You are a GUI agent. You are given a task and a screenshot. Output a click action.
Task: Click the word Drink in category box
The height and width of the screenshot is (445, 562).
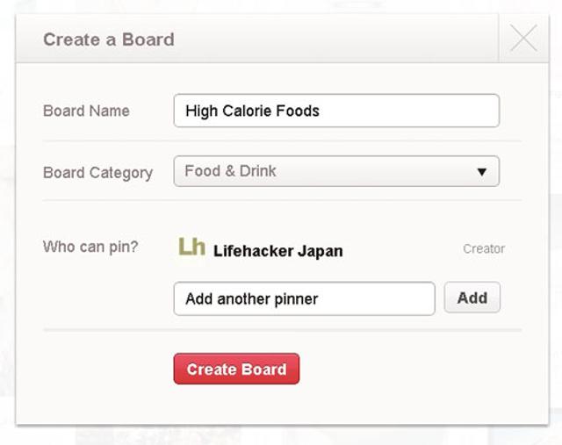tap(256, 171)
